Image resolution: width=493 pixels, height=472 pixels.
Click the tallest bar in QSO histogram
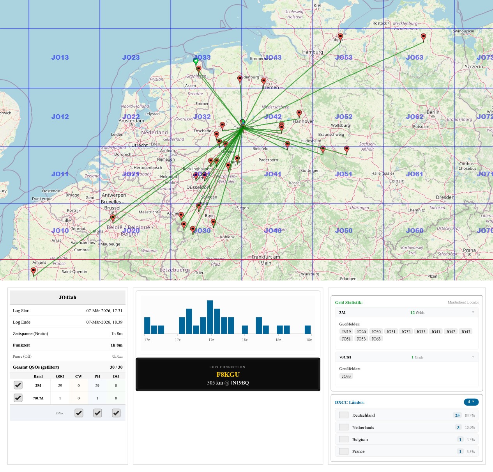(210, 317)
